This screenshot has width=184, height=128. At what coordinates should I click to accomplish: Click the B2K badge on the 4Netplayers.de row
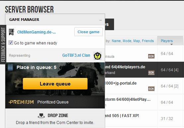pos(151,73)
